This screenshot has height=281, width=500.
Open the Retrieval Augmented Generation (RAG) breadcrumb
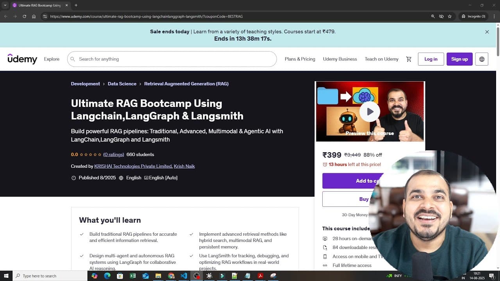click(x=186, y=84)
